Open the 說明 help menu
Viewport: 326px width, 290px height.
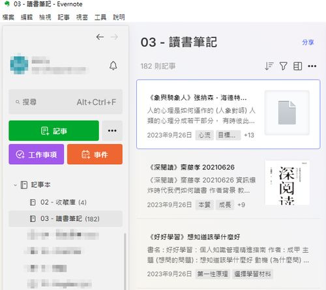click(x=119, y=17)
